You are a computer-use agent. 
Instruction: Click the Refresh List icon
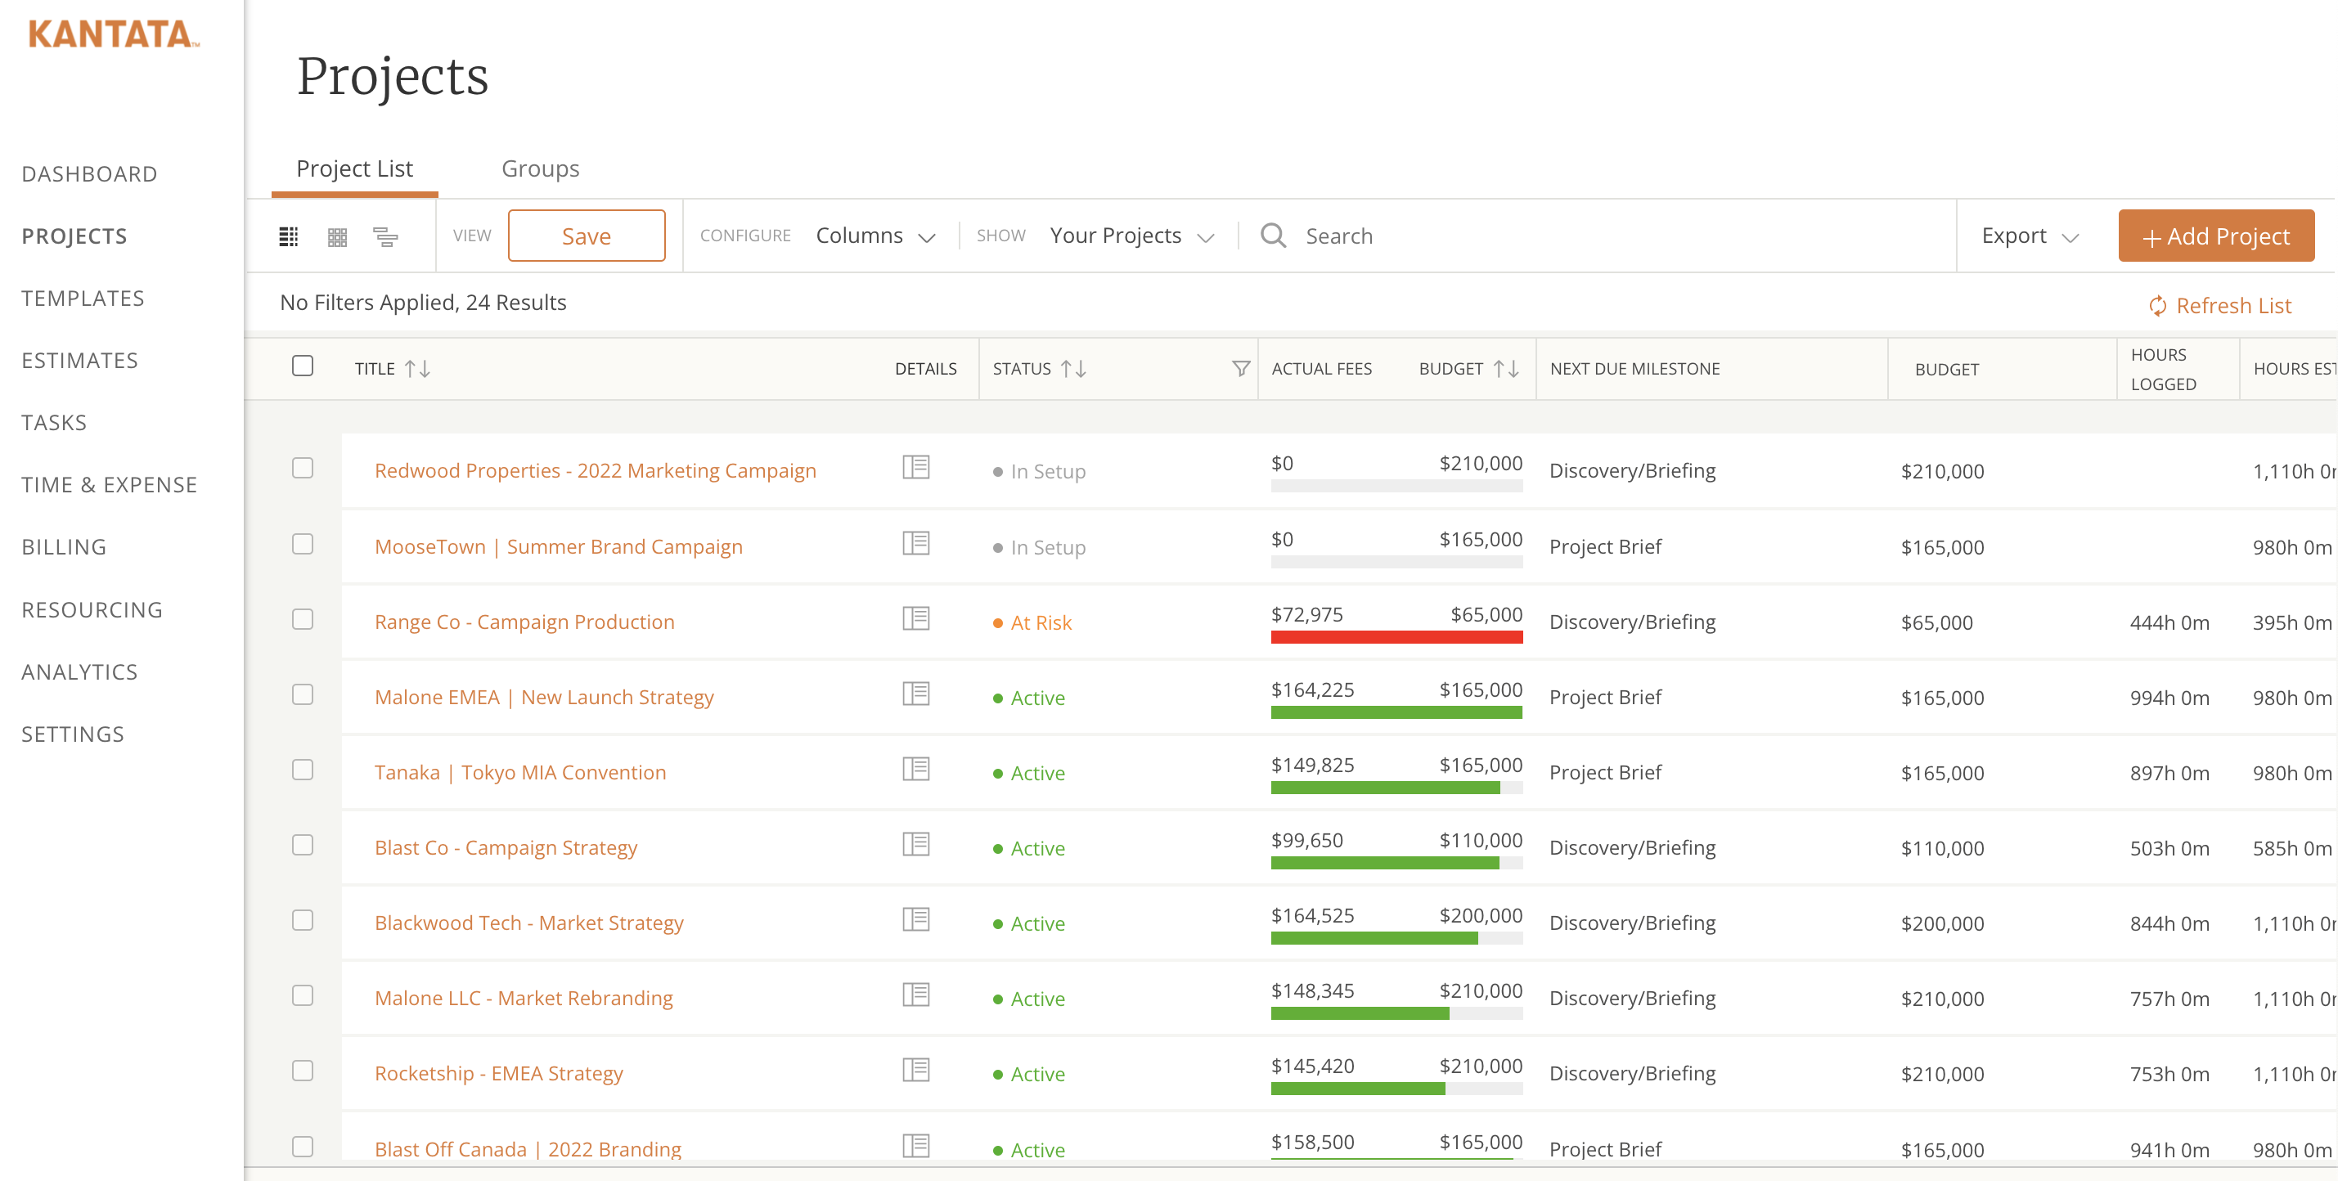click(2156, 307)
